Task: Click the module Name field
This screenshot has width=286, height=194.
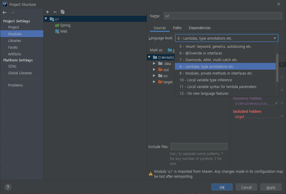Action: pos(223,16)
